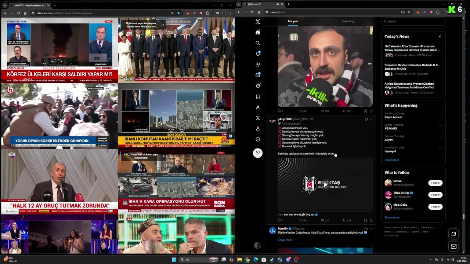Switch to the Following tab
This screenshot has height=264, width=470.
[348, 21]
